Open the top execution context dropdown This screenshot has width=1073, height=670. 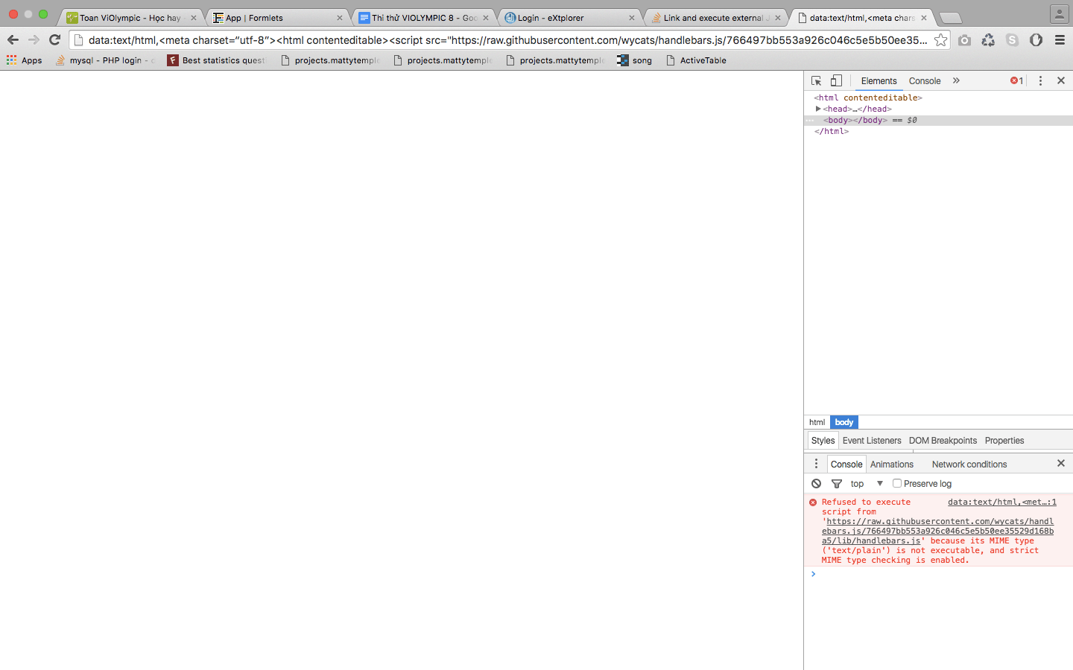(867, 484)
